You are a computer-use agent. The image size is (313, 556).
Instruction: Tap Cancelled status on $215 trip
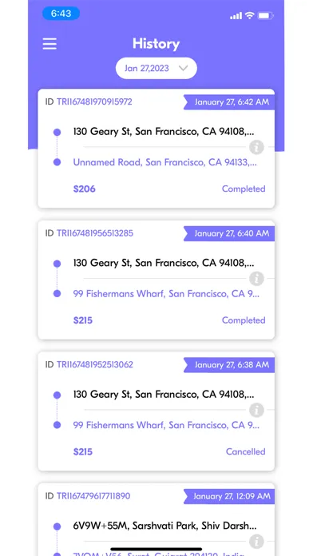click(246, 451)
